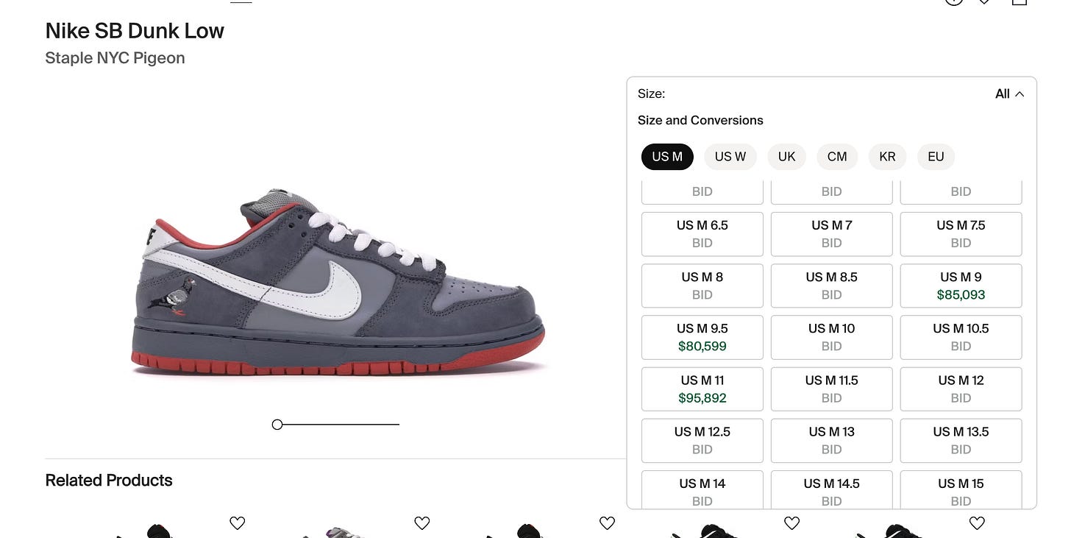The width and height of the screenshot is (1071, 538).
Task: Choose KR size conversion pill
Action: point(887,157)
